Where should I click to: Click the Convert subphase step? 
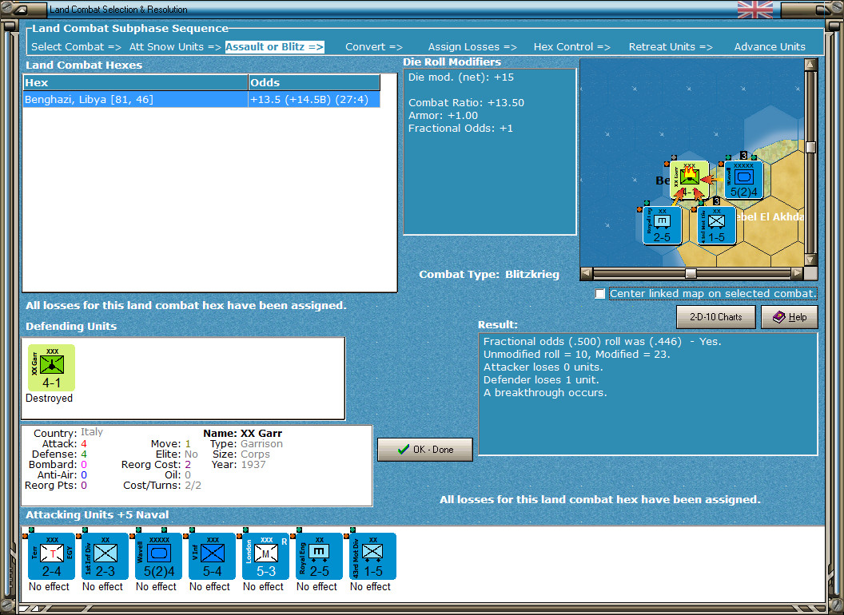[x=374, y=47]
